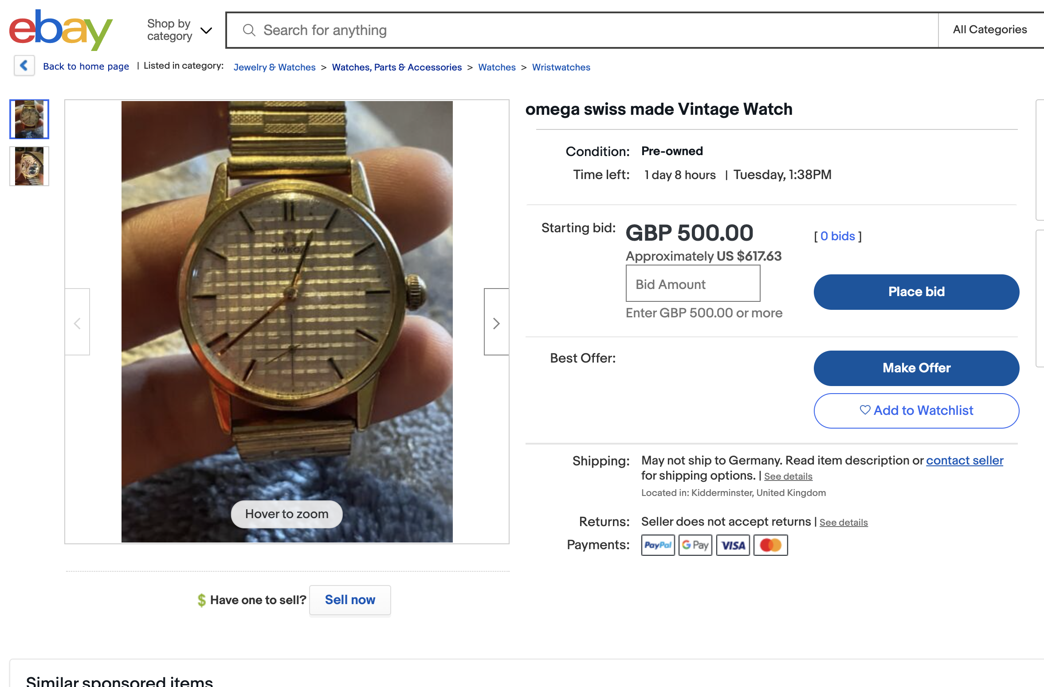Expand the Shop by category menu
Screen dimensions: 1044x687
tap(179, 30)
